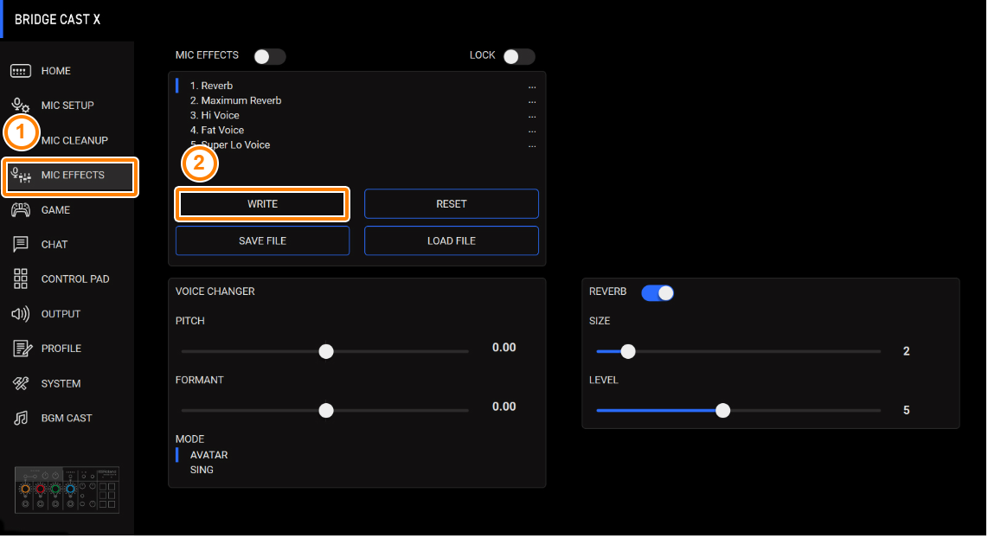
Task: Open the options menu for Hi Voice preset
Action: [532, 116]
